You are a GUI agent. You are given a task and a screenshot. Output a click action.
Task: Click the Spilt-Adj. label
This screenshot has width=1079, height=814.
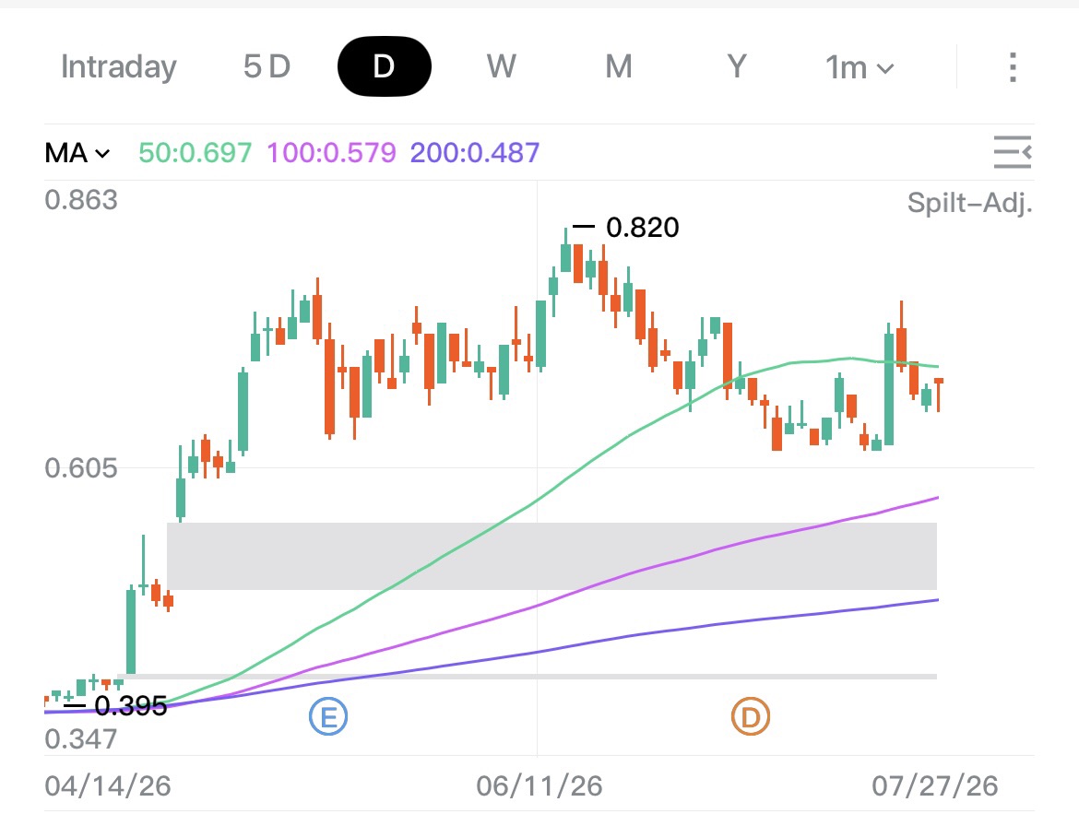click(970, 203)
